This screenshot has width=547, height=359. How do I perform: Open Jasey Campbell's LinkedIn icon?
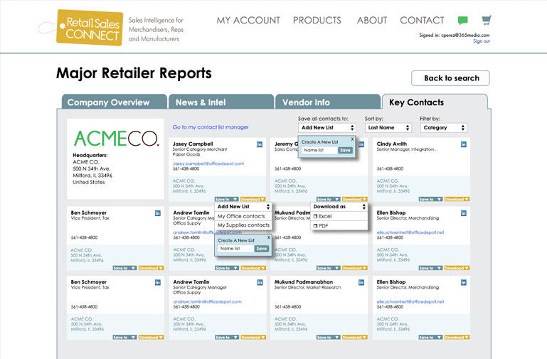point(259,144)
